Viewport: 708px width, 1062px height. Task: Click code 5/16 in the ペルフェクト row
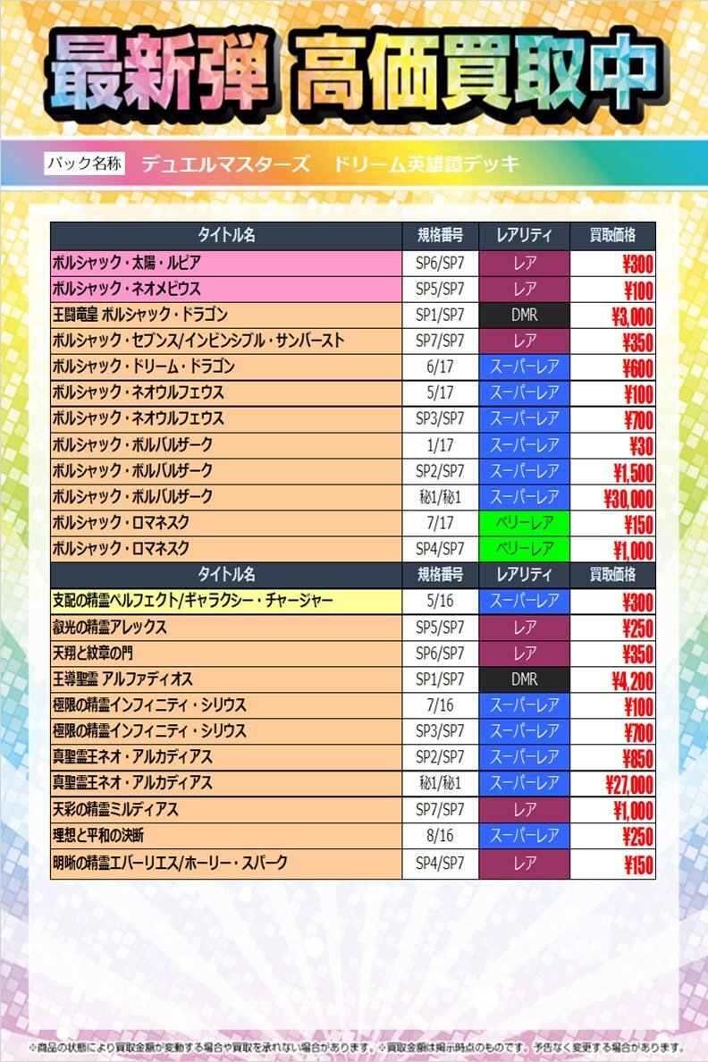(x=441, y=601)
